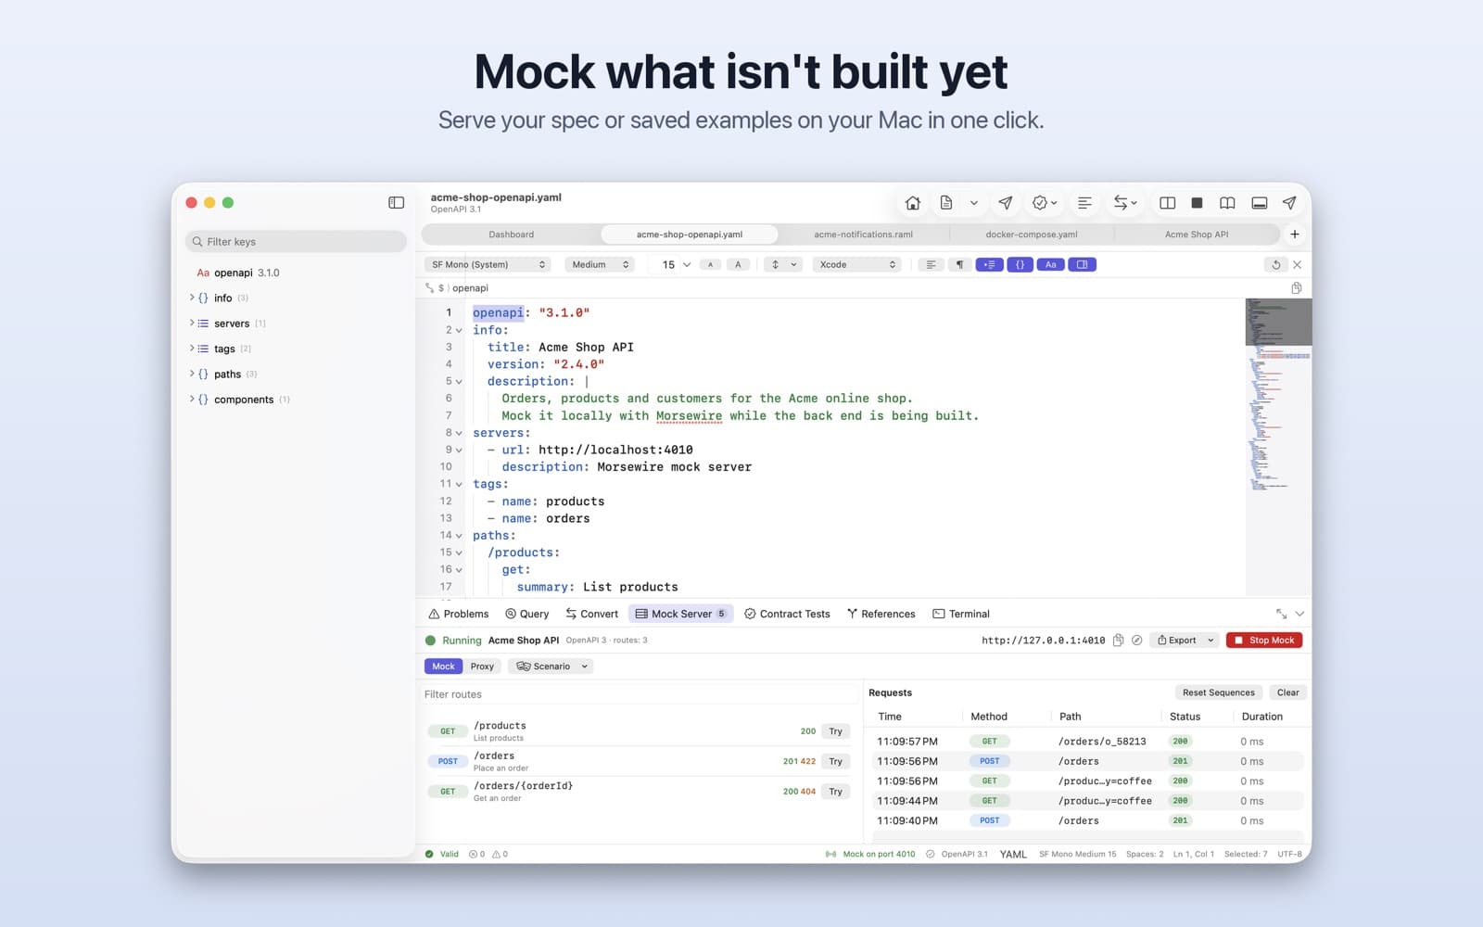Click the solid square stop icon in toolbar
Viewport: 1483px width, 927px height.
(1198, 203)
